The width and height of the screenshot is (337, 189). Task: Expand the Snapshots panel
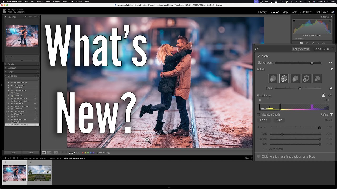tap(6, 68)
